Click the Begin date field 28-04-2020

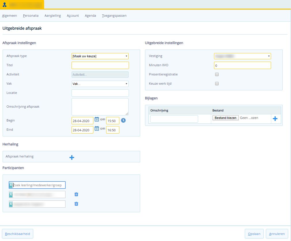(x=82, y=121)
